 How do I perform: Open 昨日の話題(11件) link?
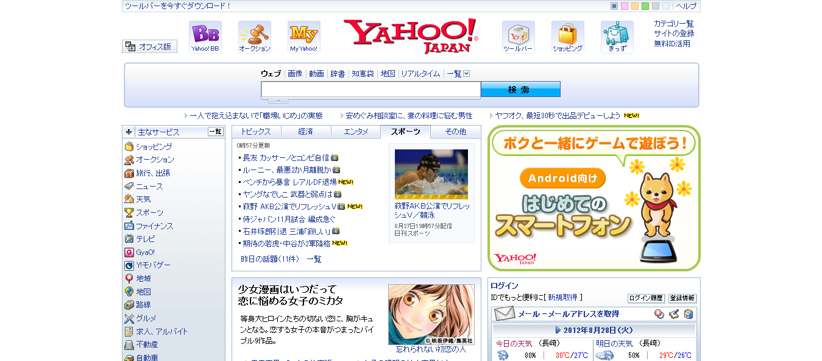coord(270,259)
